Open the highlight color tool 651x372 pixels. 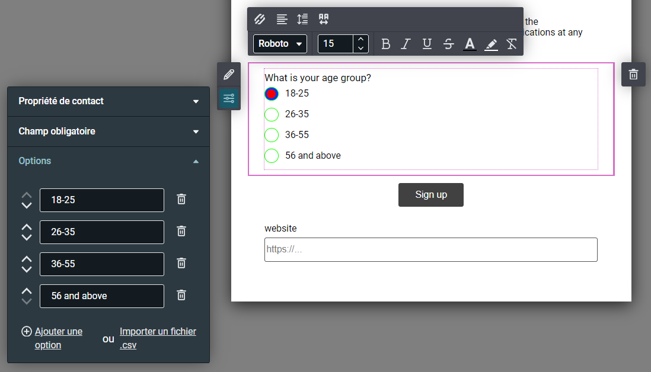(x=491, y=44)
